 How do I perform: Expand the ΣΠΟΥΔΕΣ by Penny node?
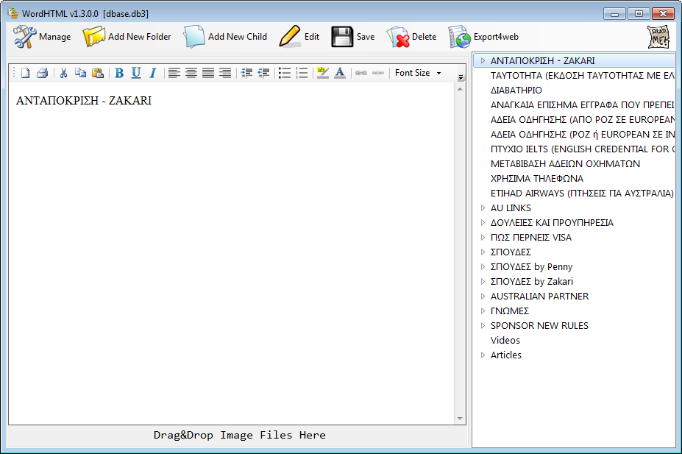(483, 266)
